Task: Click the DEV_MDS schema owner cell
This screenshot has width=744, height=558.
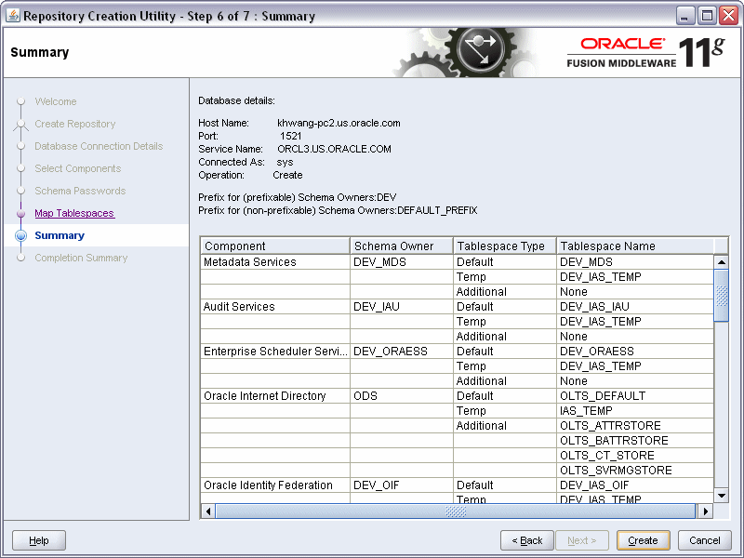Action: [402, 262]
